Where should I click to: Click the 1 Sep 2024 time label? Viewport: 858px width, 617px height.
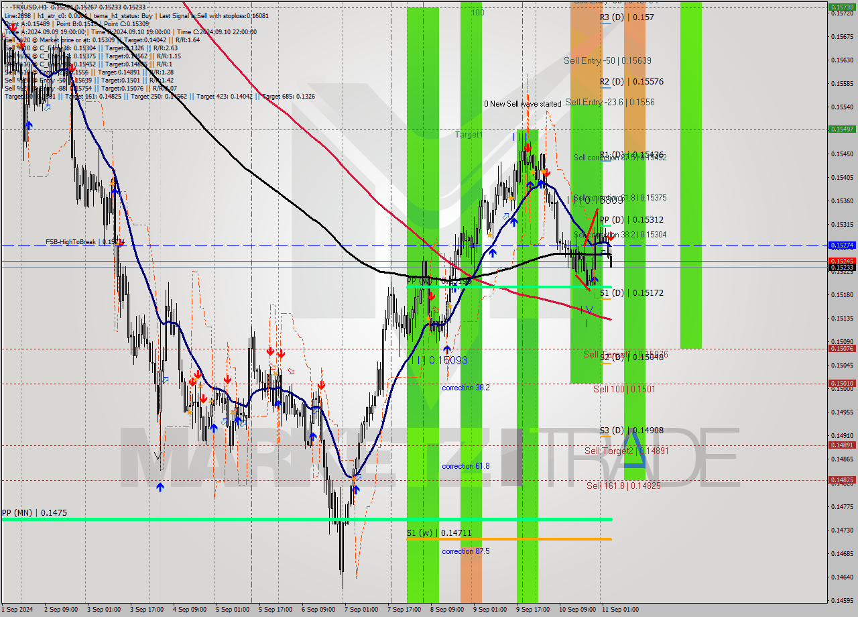click(x=17, y=610)
